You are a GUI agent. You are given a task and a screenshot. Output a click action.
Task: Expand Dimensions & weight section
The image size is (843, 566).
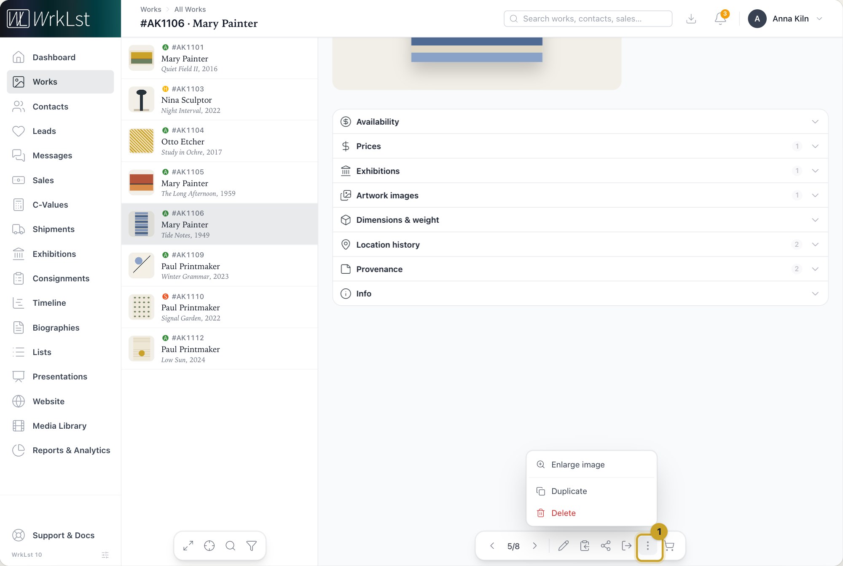pyautogui.click(x=580, y=220)
